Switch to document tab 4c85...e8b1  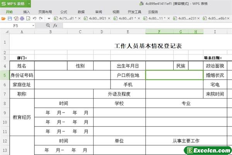[x=215, y=19]
